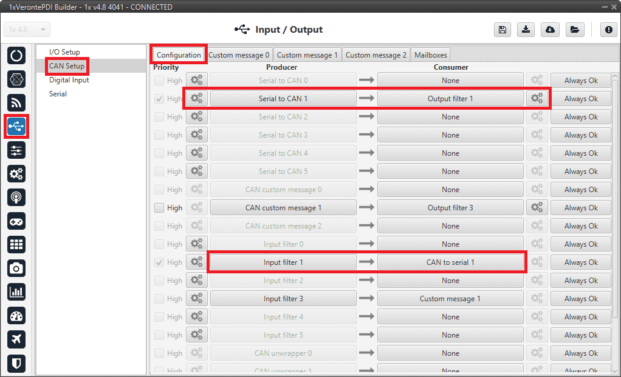Click the airplane icon in sidebar

pyautogui.click(x=16, y=339)
